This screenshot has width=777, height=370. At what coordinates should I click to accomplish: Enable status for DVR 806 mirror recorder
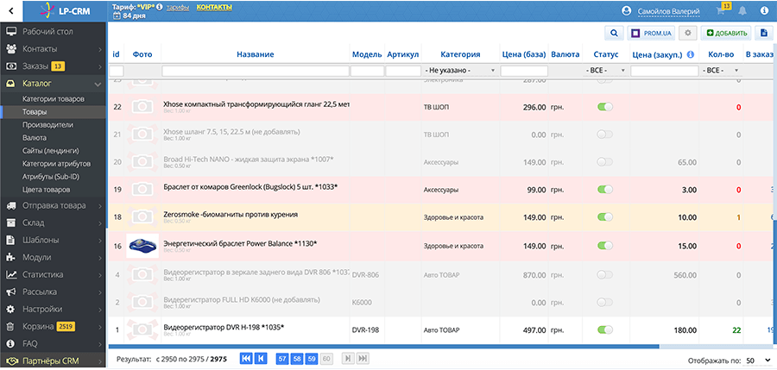pos(605,274)
